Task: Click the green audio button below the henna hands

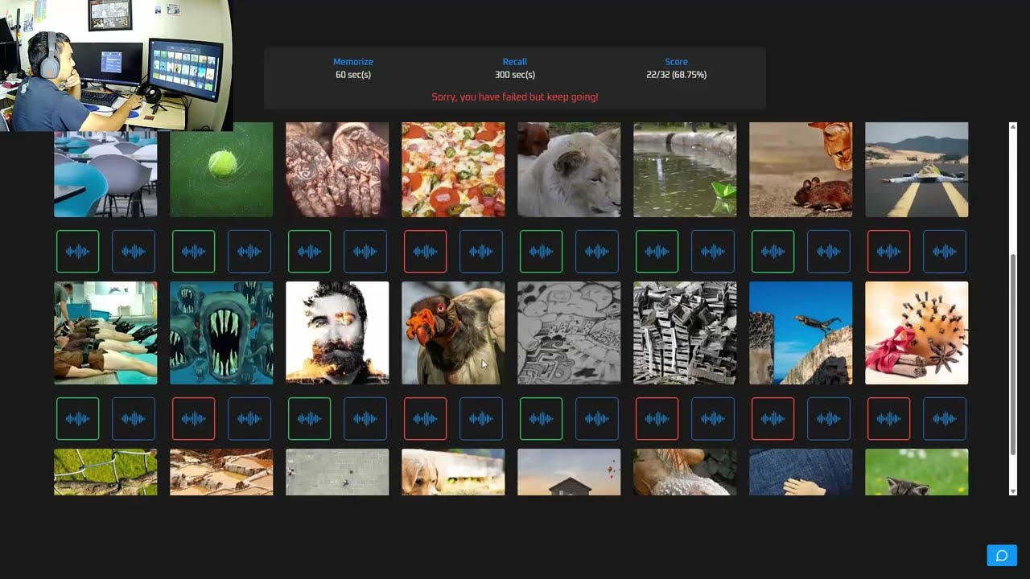Action: pos(309,252)
